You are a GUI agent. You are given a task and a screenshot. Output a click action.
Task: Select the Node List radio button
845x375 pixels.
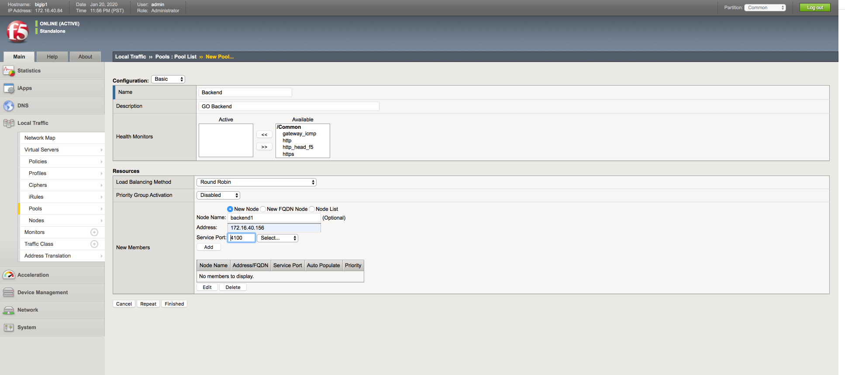coord(312,209)
